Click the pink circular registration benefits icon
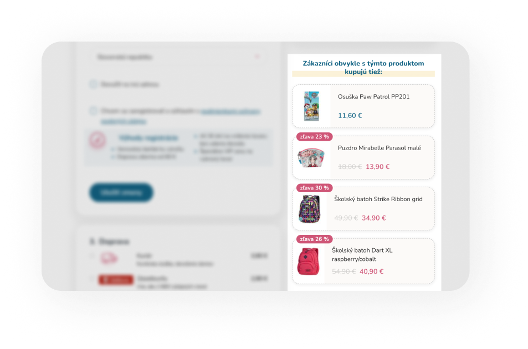This screenshot has height=349, width=528. [x=98, y=140]
